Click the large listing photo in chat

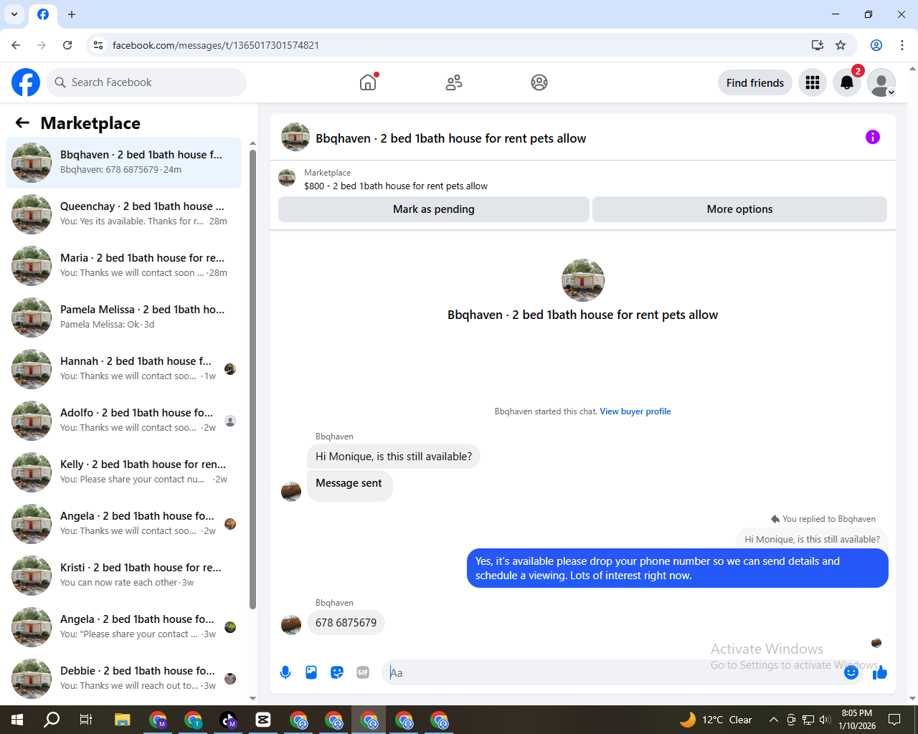(x=582, y=280)
